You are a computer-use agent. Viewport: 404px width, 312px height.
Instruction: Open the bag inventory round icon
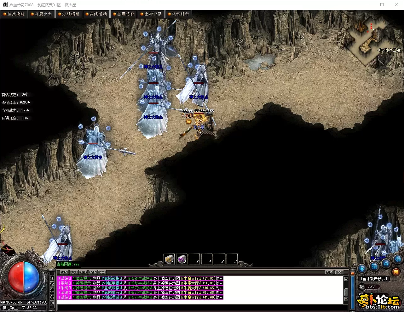[x=374, y=267]
